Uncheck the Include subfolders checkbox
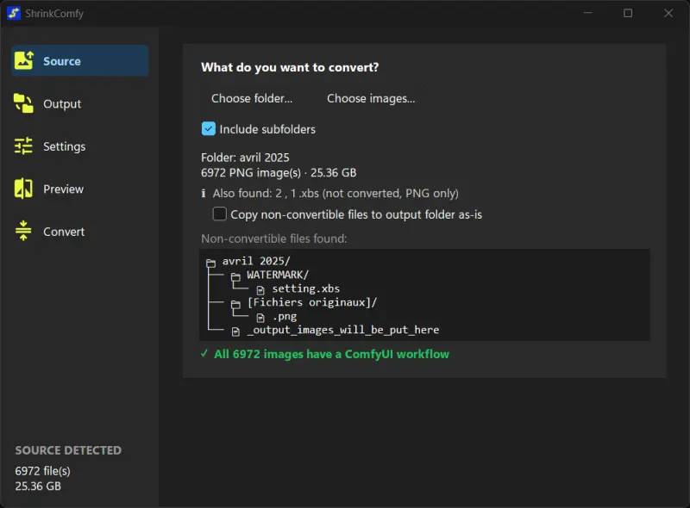 click(209, 129)
